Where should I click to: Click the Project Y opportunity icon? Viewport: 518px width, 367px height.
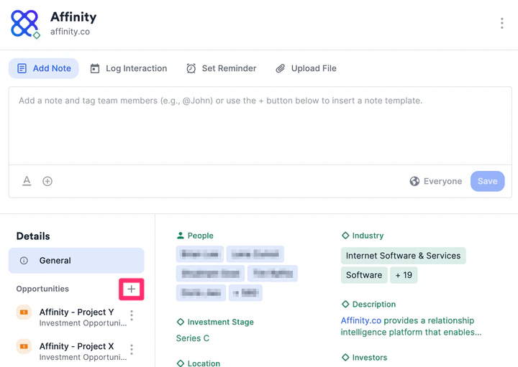[x=24, y=312]
